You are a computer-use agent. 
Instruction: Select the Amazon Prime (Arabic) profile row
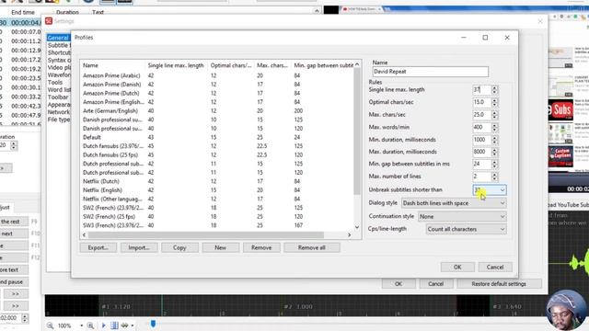point(217,75)
